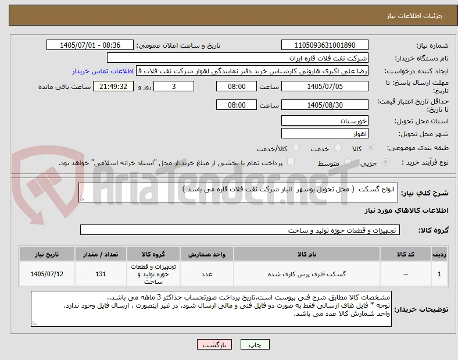458x360 pixels.
Task: Choose the متوسط purchase type radio
Action: pyautogui.click(x=348, y=162)
